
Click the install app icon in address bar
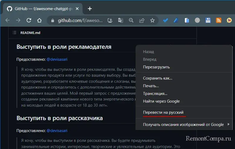tap(110, 21)
